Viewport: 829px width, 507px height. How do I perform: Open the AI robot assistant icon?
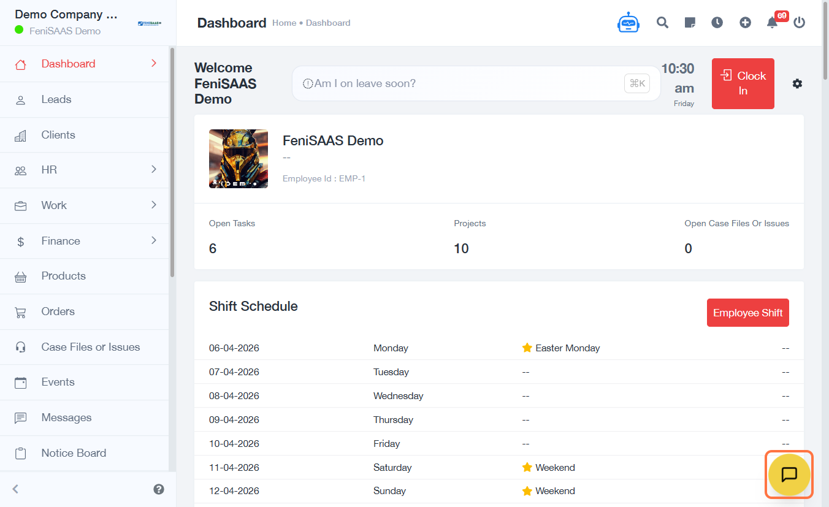tap(628, 23)
